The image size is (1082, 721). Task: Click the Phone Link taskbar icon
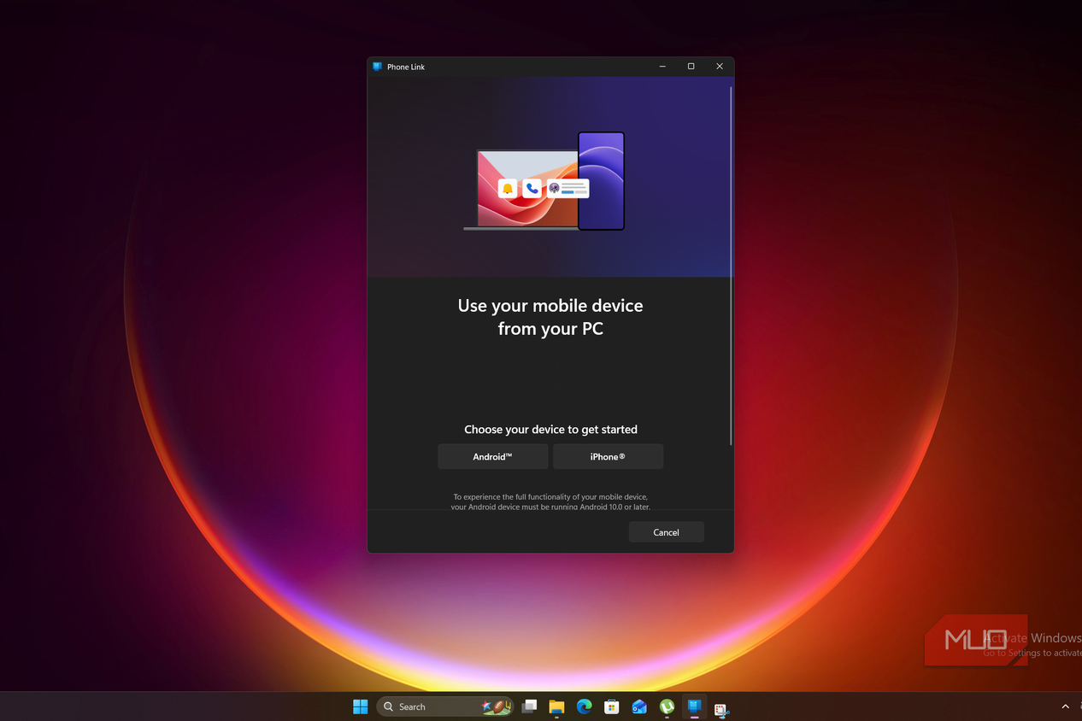(x=694, y=706)
